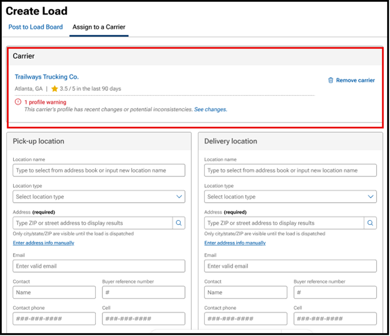
Task: Click the See changes link
Action: pyautogui.click(x=210, y=110)
